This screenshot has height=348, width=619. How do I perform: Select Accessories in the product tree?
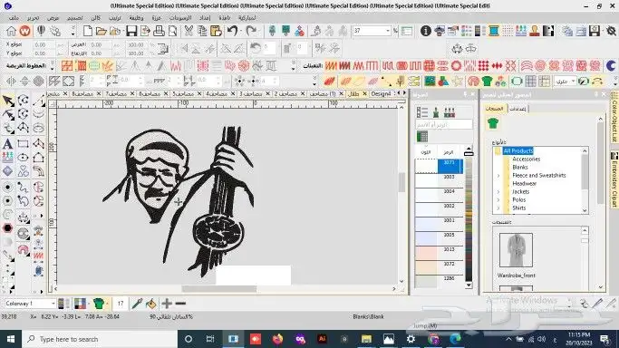pyautogui.click(x=527, y=159)
